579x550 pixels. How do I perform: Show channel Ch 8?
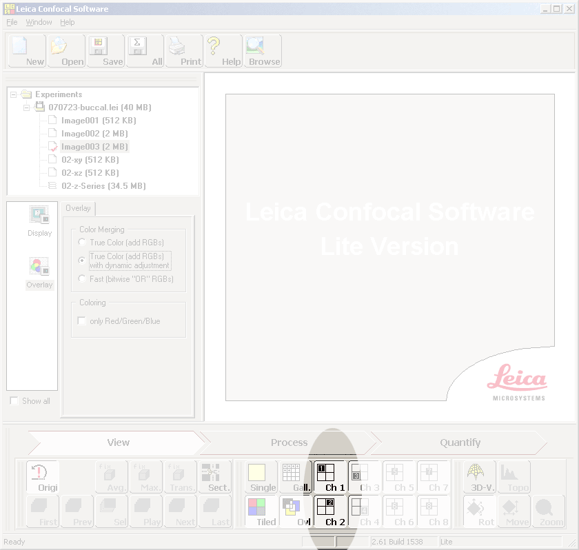coord(434,511)
